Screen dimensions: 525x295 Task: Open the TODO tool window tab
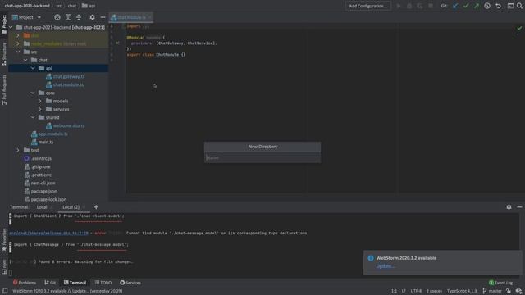(x=103, y=283)
